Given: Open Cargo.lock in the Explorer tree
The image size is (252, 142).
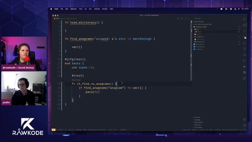Looking at the screenshot, I should click(200, 39).
